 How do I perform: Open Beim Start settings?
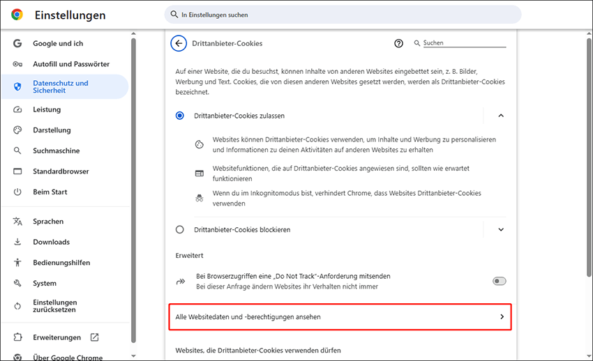point(50,192)
